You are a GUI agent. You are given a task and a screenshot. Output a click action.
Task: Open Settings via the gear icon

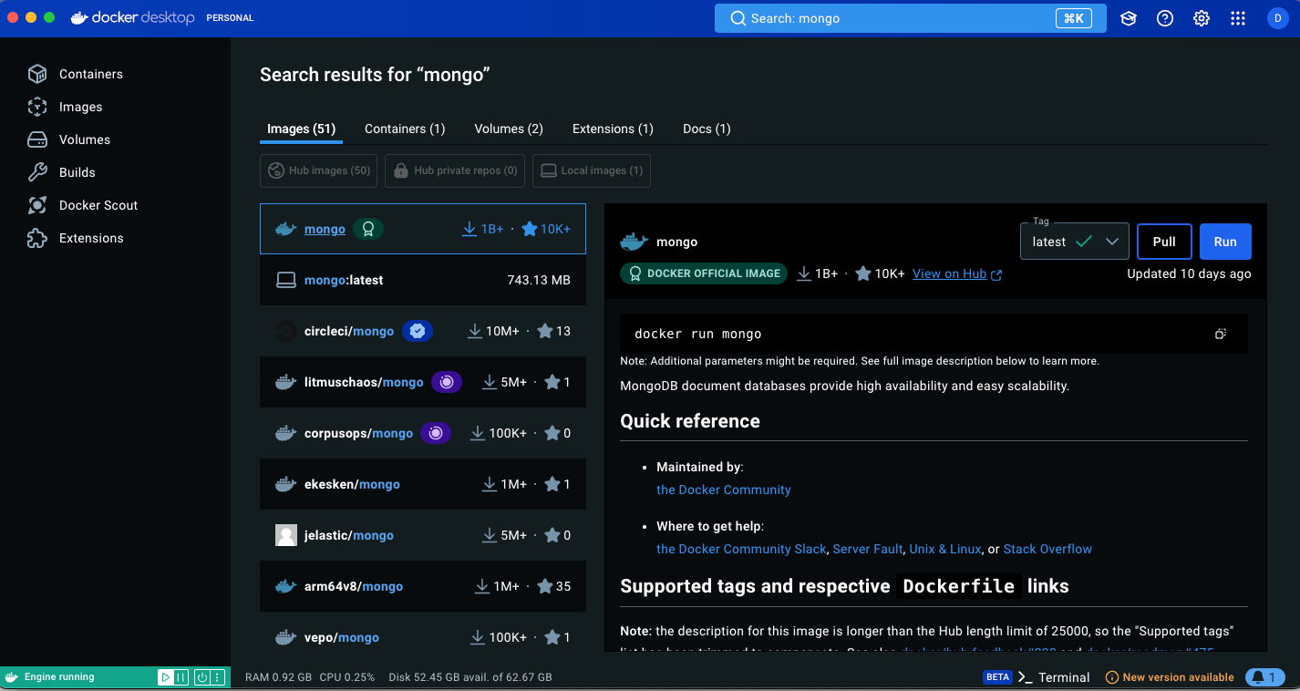1202,18
